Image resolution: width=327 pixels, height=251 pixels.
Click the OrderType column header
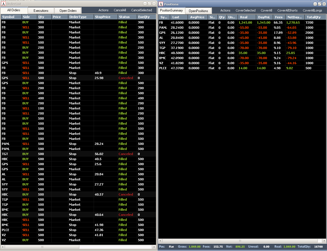point(81,17)
